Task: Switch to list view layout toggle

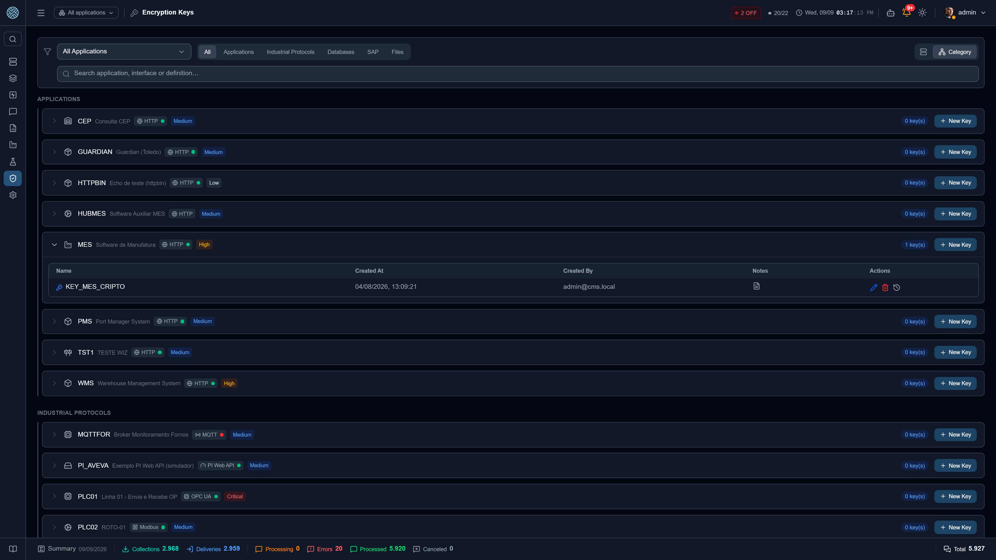Action: coord(923,52)
